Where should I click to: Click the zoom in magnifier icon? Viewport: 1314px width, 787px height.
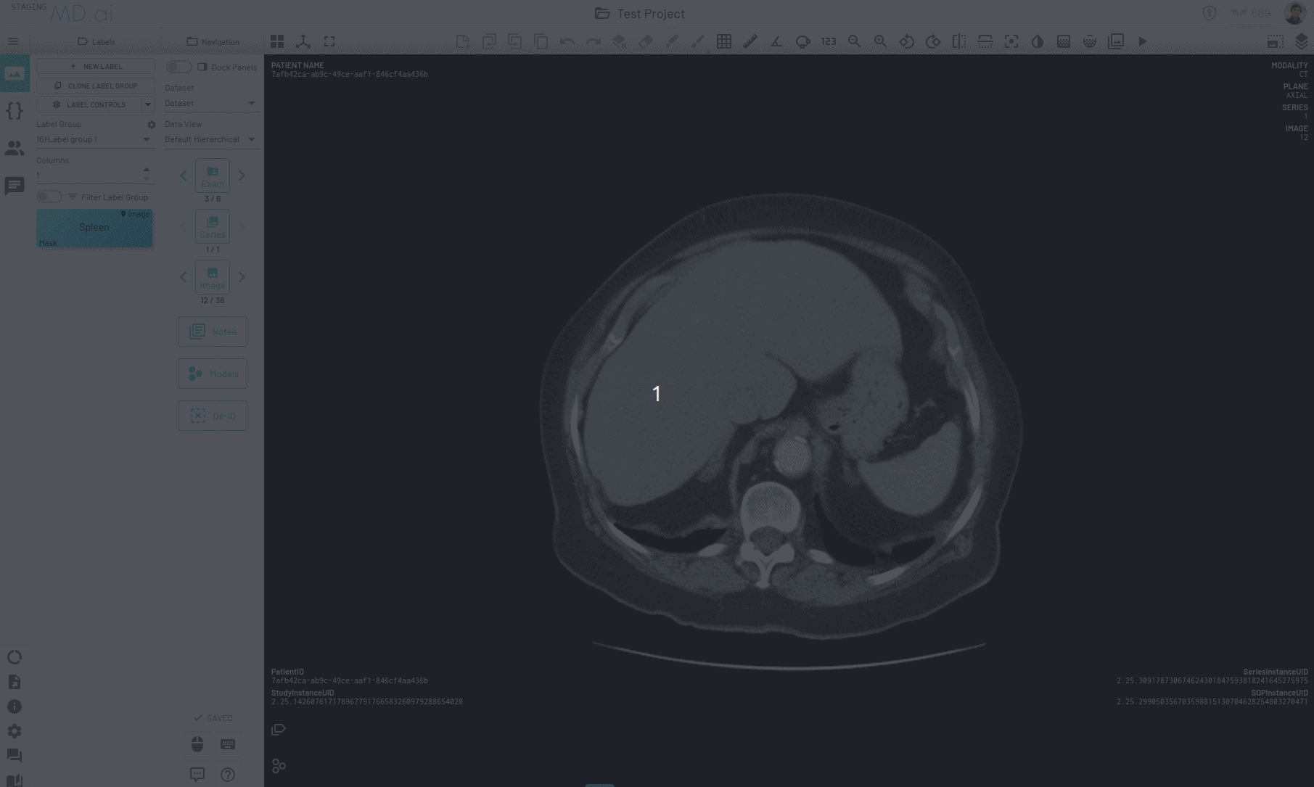(x=880, y=42)
